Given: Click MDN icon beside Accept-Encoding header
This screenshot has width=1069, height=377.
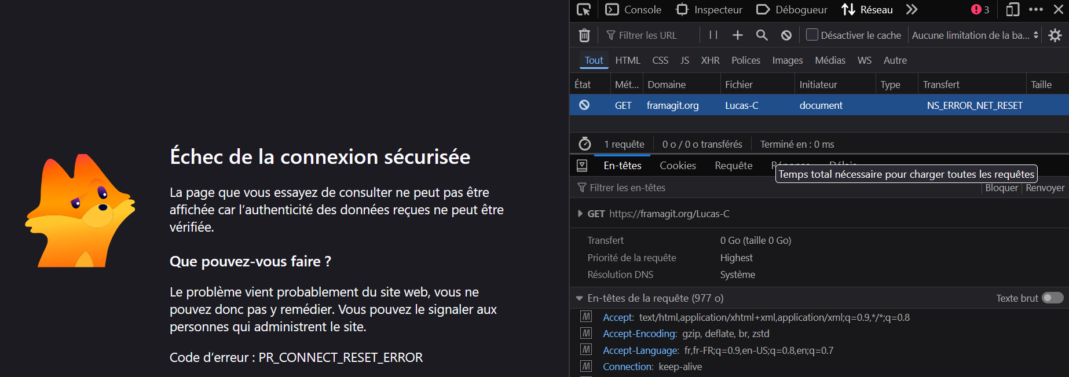Looking at the screenshot, I should (586, 334).
